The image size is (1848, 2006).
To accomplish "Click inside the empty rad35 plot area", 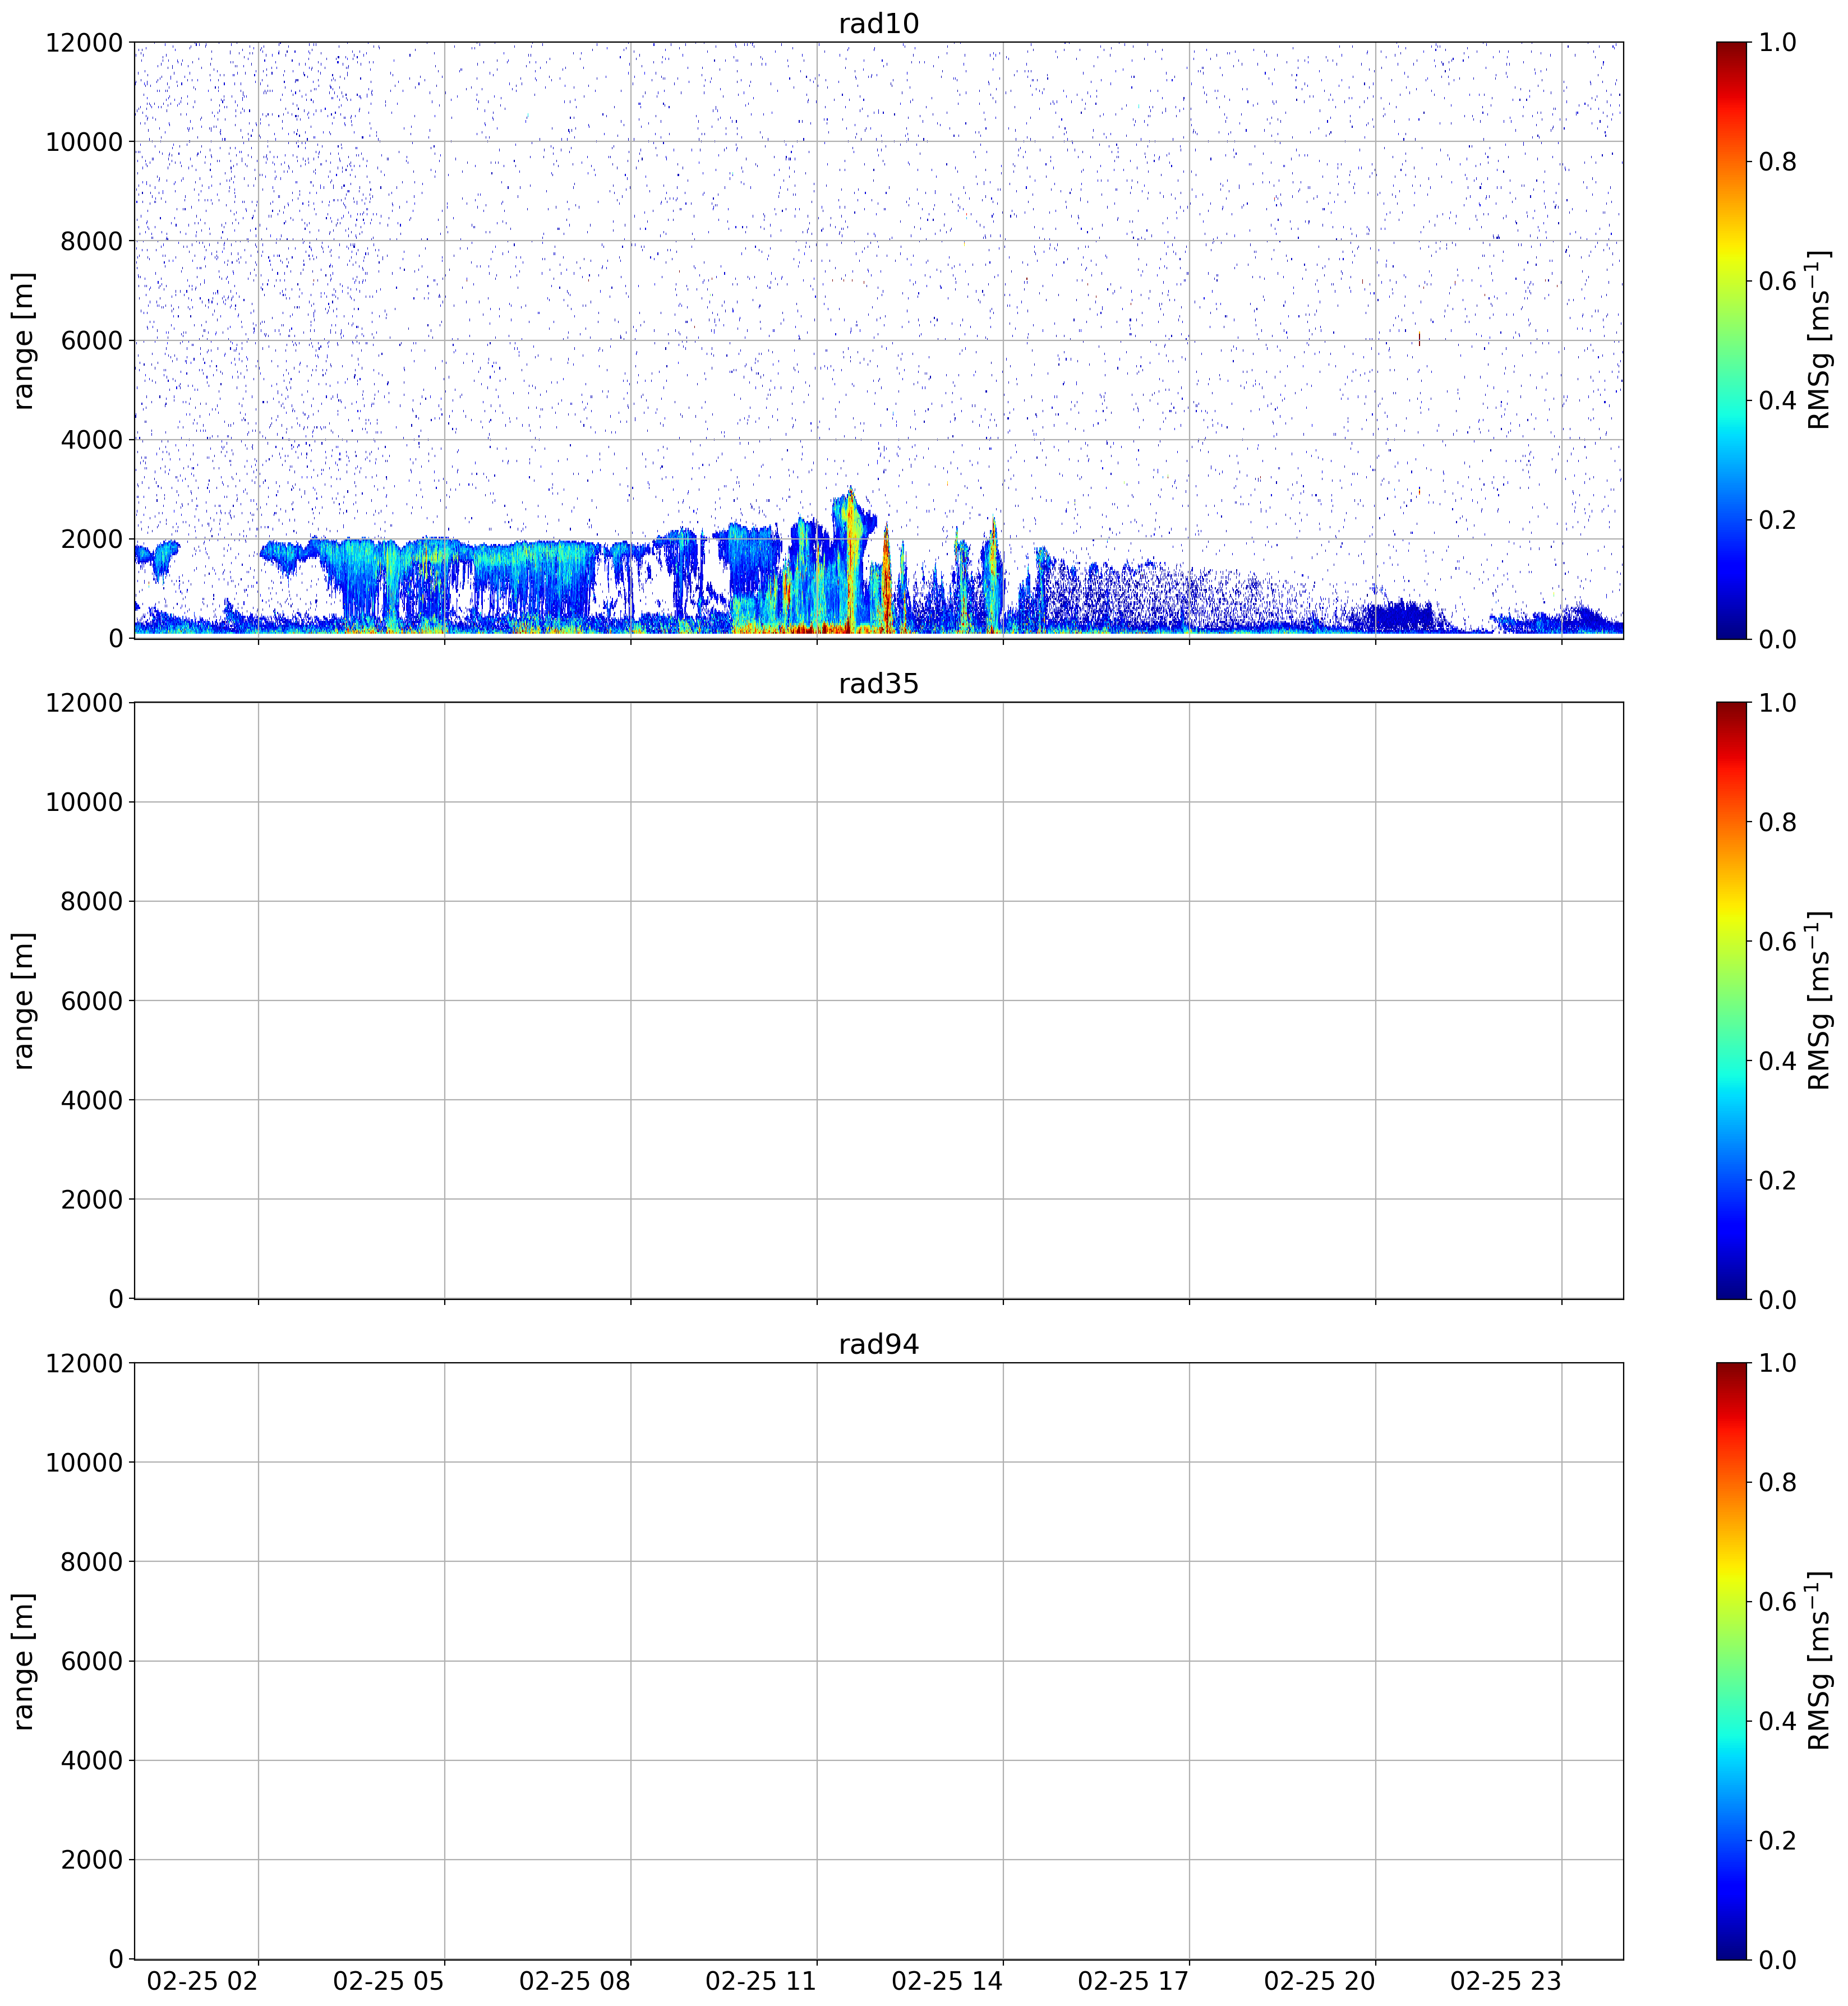I will [x=878, y=1000].
